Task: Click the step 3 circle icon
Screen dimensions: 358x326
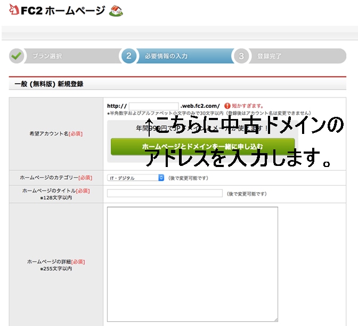Action: pos(241,56)
